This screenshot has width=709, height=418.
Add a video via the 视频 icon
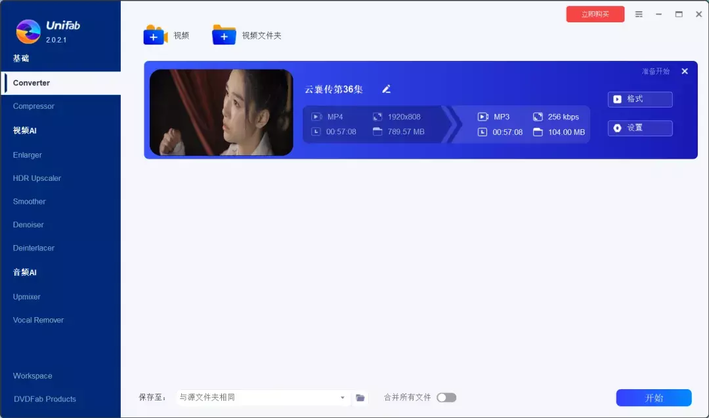point(155,35)
